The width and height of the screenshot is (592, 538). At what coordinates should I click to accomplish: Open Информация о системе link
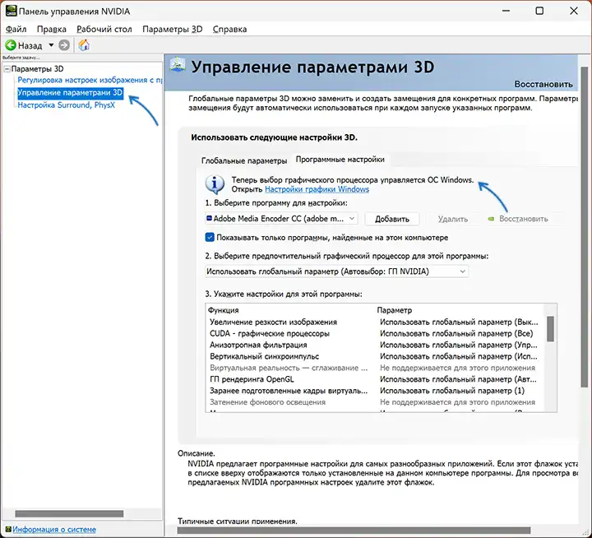(54, 529)
